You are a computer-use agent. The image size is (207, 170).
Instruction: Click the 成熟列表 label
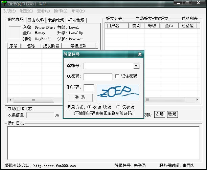point(189,19)
